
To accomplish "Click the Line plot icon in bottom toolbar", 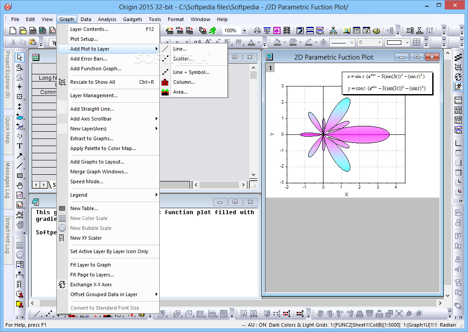I will point(37,314).
